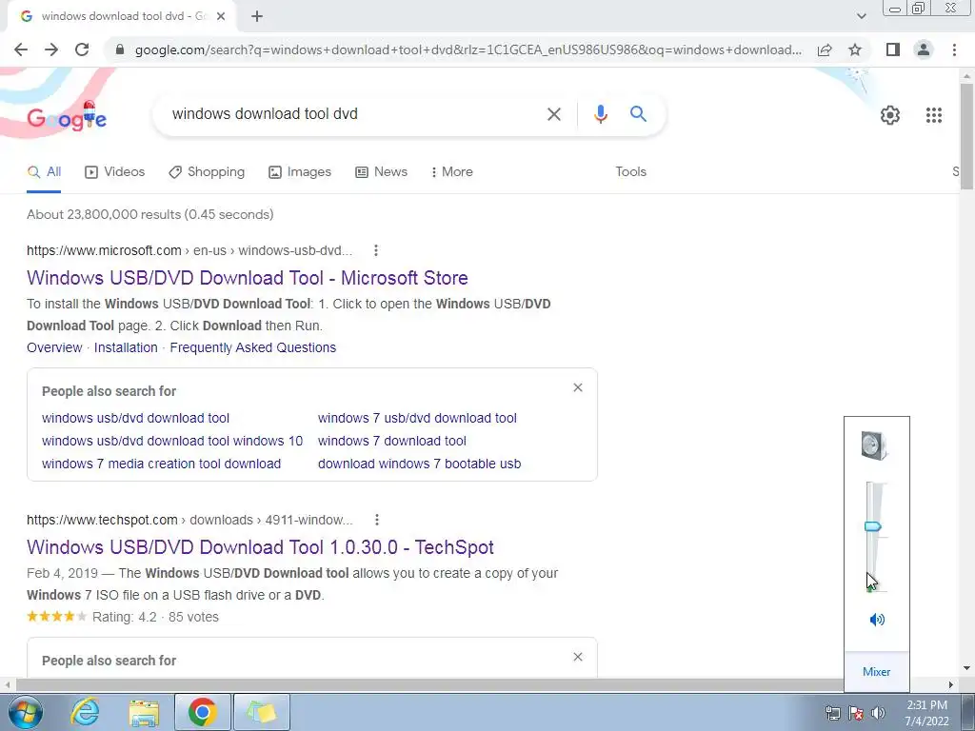The width and height of the screenshot is (975, 731).
Task: Search windows 7 download tool
Action: [x=391, y=441]
